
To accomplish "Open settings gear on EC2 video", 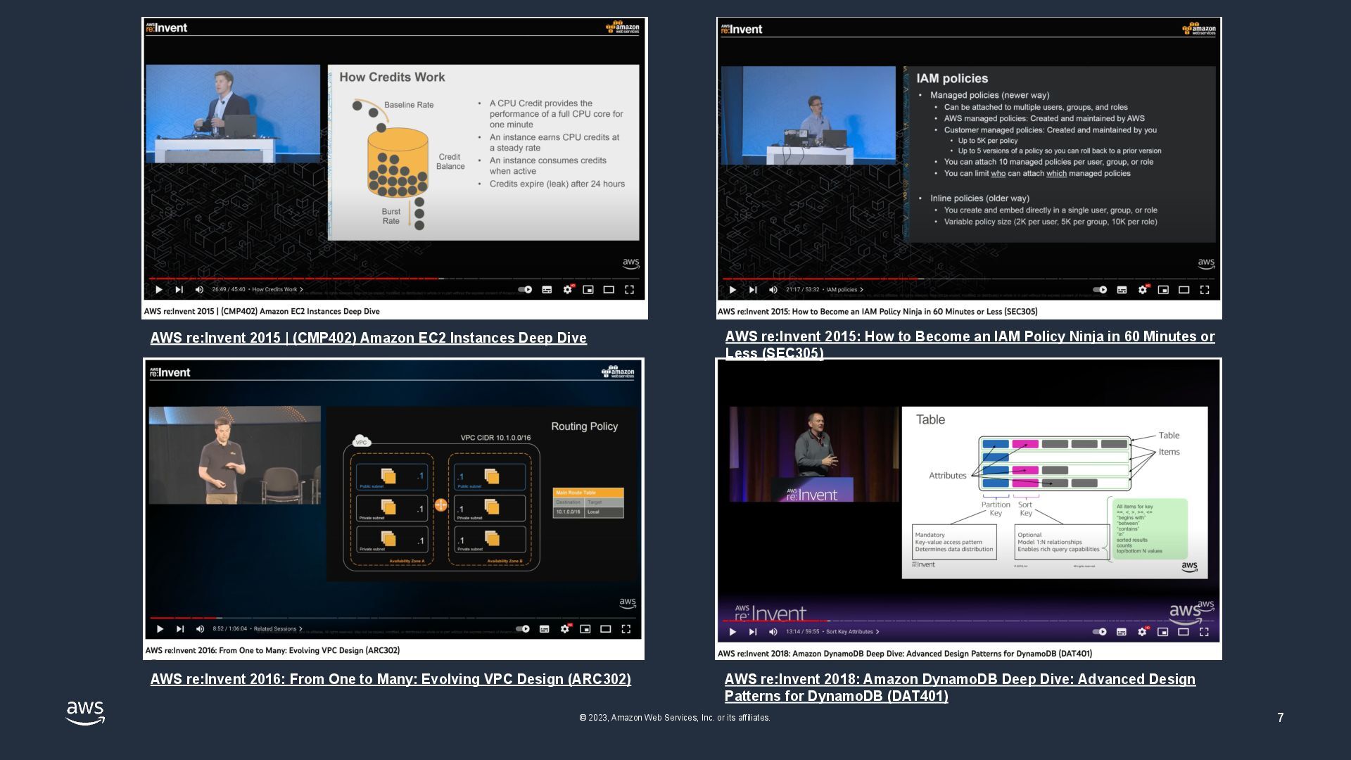I will pyautogui.click(x=567, y=289).
